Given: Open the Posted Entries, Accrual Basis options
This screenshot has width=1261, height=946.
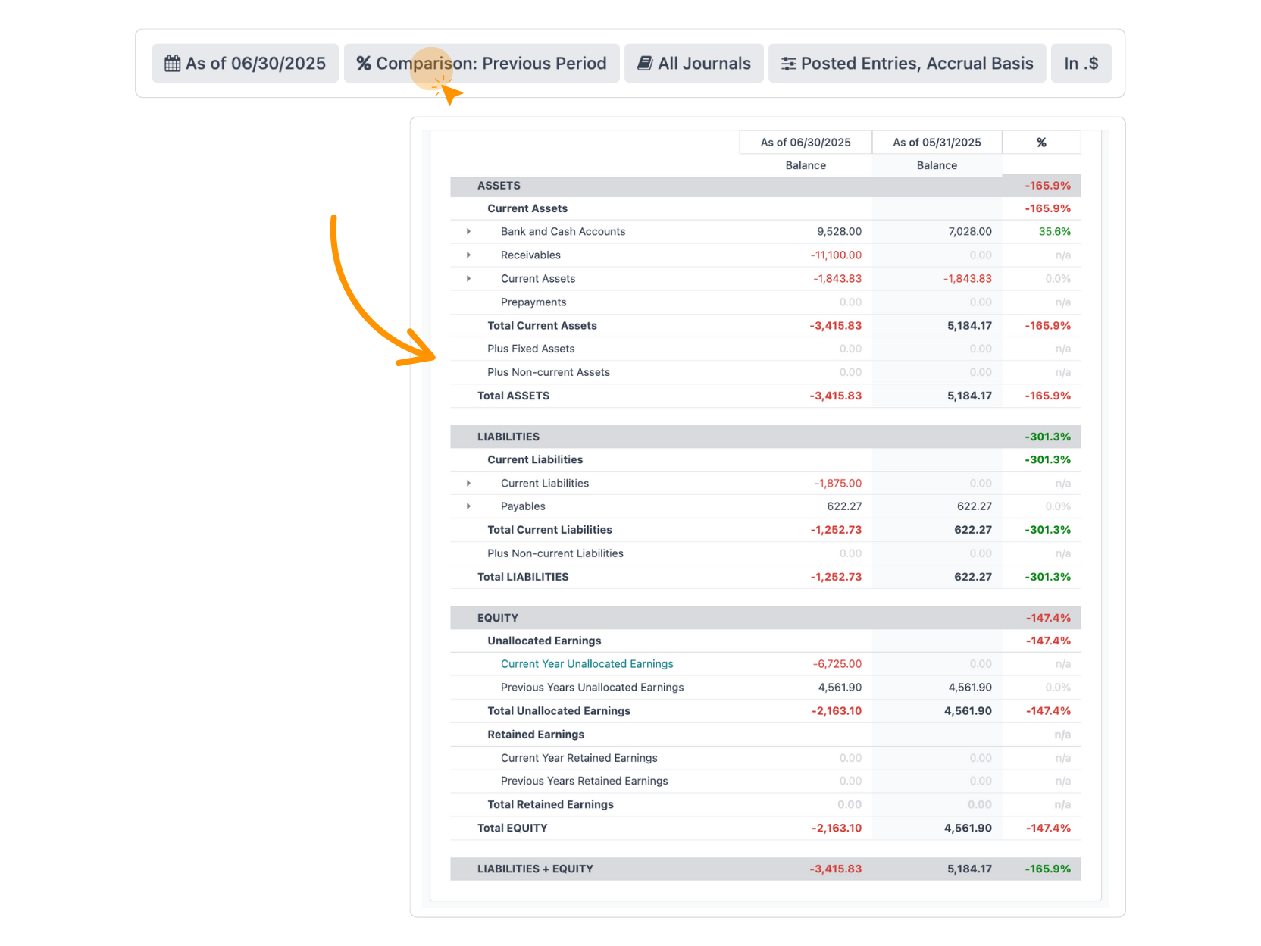Looking at the screenshot, I should (x=907, y=63).
